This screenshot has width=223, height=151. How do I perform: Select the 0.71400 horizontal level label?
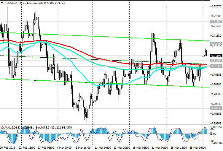pyautogui.click(x=216, y=43)
